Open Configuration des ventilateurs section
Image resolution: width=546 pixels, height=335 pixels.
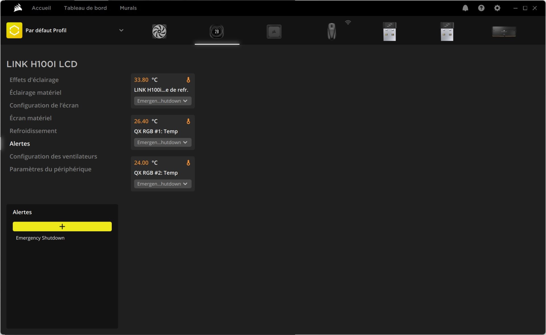(x=53, y=157)
